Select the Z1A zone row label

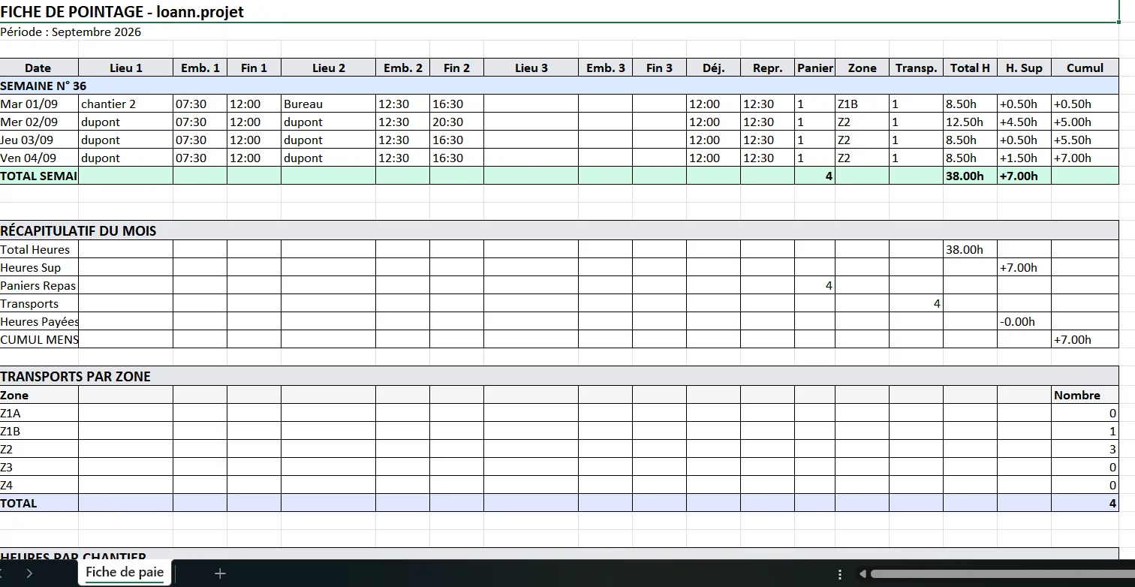click(39, 413)
